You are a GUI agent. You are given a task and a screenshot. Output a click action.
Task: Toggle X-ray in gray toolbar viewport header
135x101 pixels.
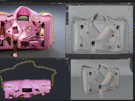click(x=126, y=3)
